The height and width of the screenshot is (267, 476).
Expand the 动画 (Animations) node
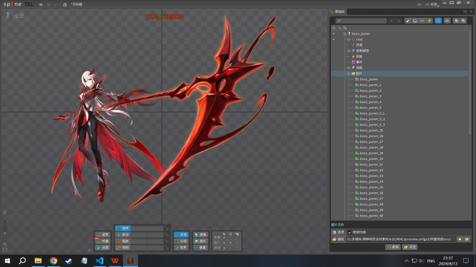(349, 68)
